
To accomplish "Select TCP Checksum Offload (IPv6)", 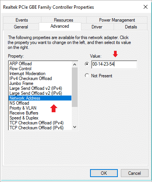I will [40, 128].
